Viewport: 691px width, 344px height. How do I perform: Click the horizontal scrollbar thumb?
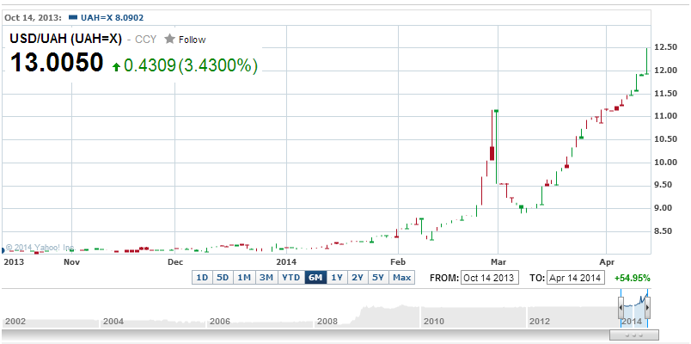click(x=634, y=335)
